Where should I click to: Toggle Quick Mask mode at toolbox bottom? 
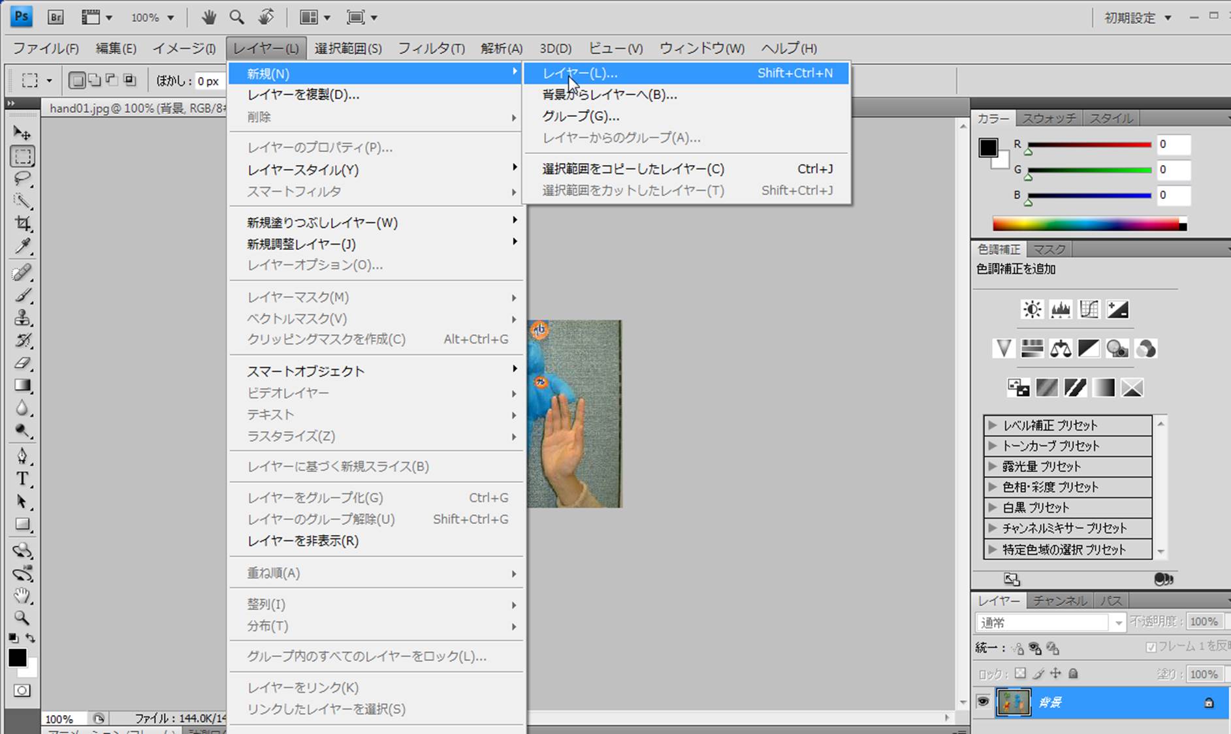[22, 691]
